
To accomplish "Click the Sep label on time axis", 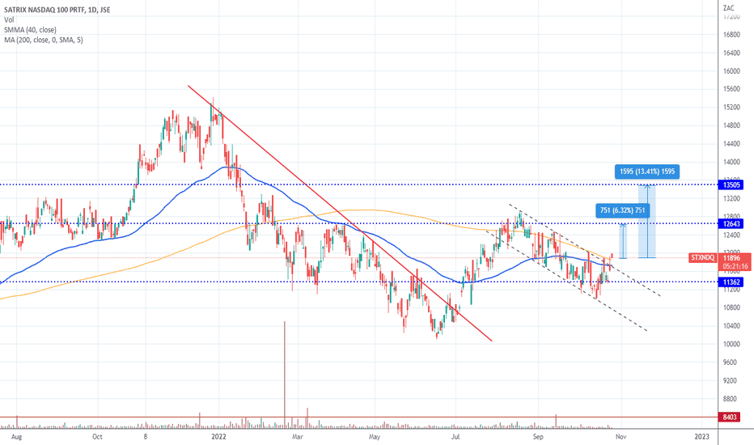I will pos(538,437).
